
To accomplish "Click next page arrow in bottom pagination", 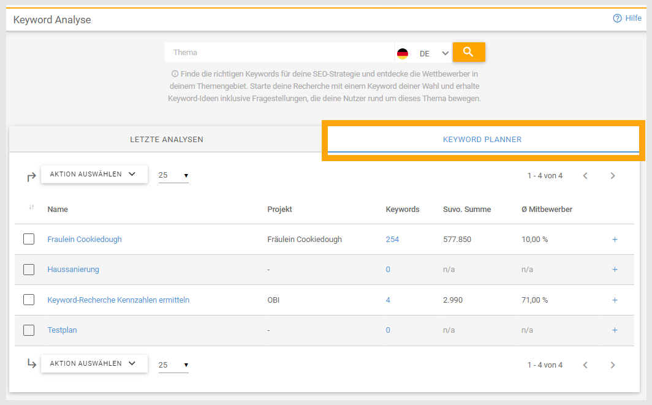I will click(612, 365).
